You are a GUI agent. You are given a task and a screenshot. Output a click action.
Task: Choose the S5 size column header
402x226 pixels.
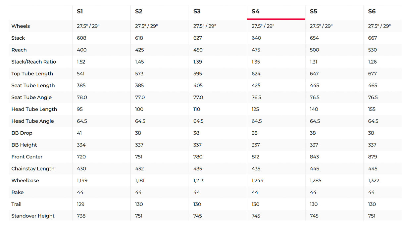(314, 12)
